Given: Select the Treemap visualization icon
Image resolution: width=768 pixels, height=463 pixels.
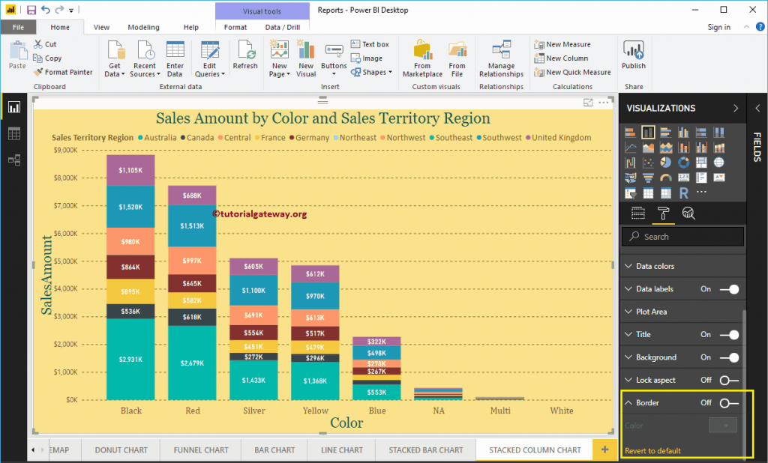Looking at the screenshot, I should (x=701, y=163).
